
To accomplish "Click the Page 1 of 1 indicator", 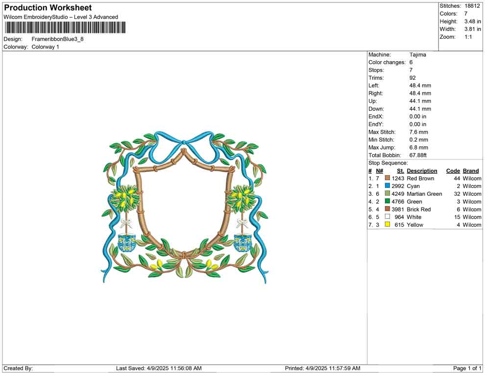I will click(x=467, y=368).
